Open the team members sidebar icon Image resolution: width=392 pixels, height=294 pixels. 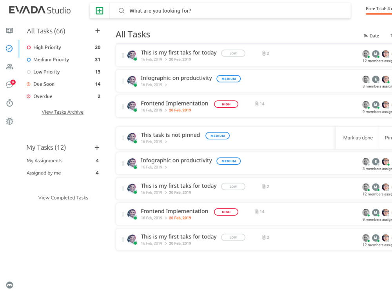(x=9, y=67)
